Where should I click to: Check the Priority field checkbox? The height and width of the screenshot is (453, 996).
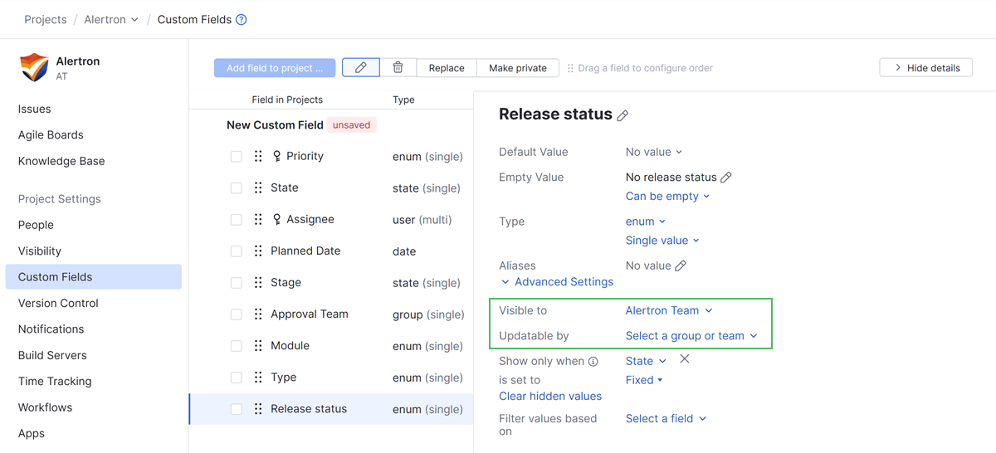(x=237, y=156)
